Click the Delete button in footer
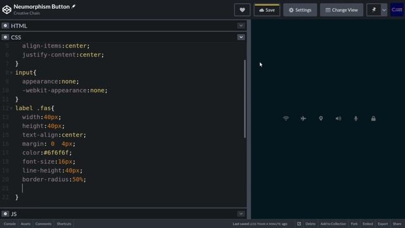 click(310, 224)
